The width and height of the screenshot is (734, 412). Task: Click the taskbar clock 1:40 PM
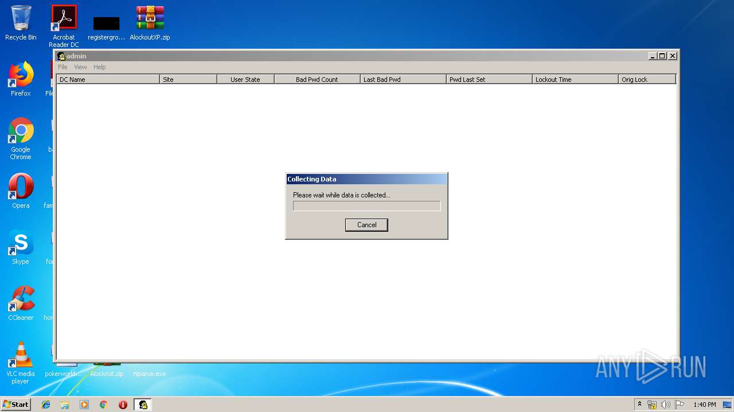[x=704, y=405]
